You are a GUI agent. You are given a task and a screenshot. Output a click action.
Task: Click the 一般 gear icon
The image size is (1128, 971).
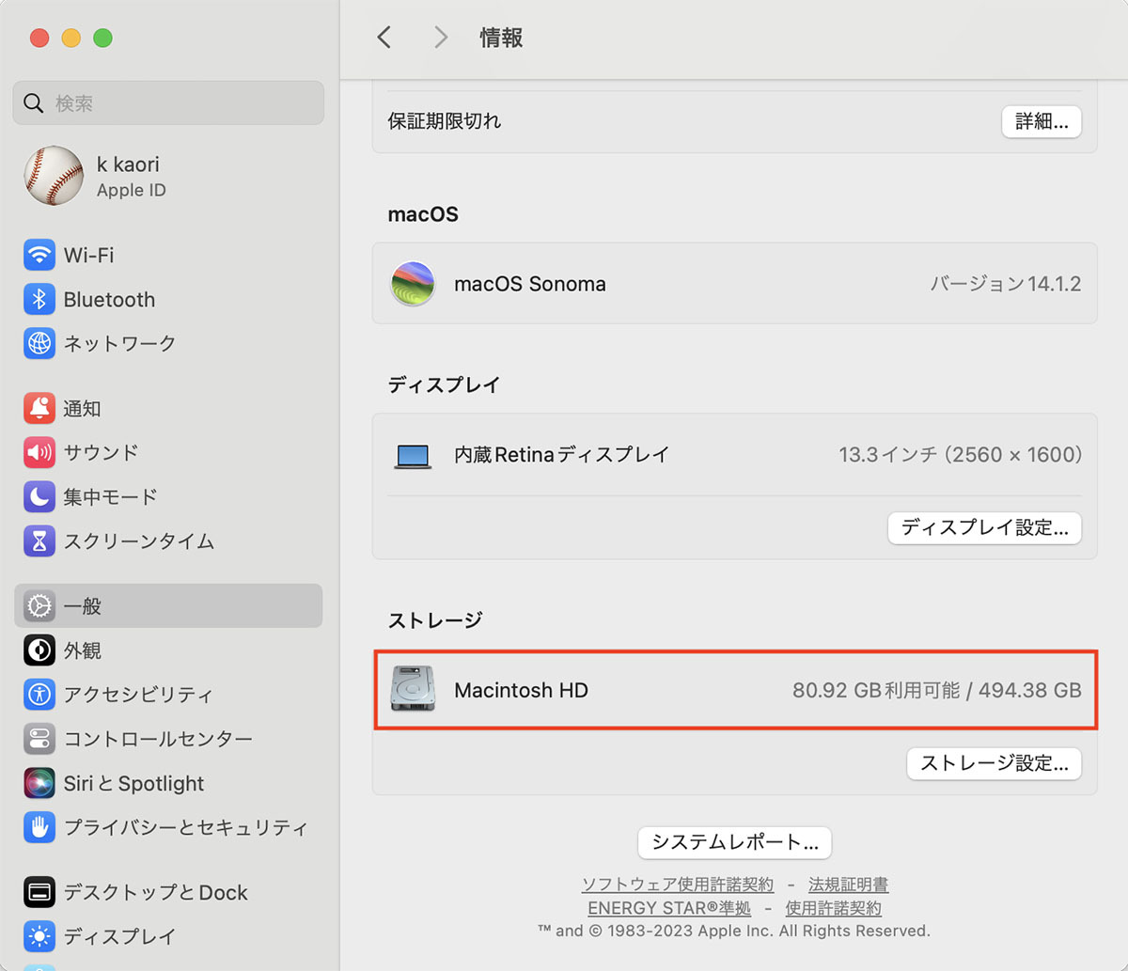(39, 606)
